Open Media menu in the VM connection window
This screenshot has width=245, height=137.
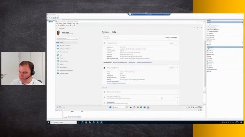pyautogui.click(x=65, y=23)
